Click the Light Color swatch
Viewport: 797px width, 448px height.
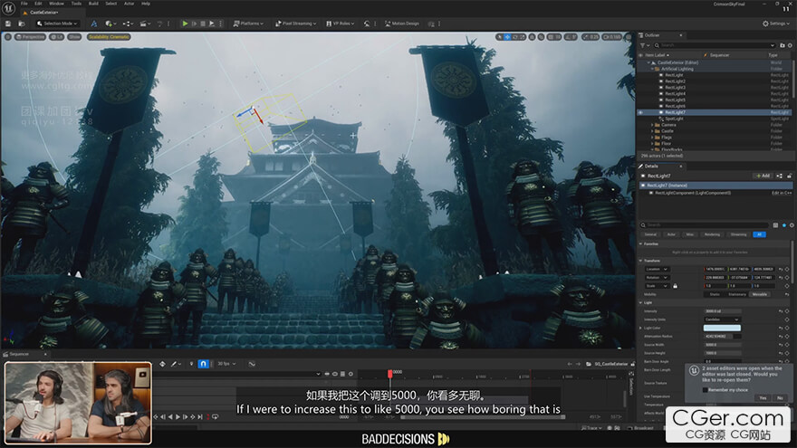tap(722, 329)
